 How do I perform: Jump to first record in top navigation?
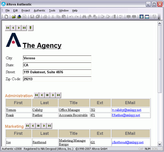8,28
